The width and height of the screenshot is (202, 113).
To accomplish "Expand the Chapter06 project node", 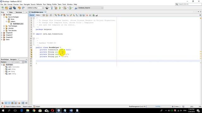I will (x=2, y=33).
